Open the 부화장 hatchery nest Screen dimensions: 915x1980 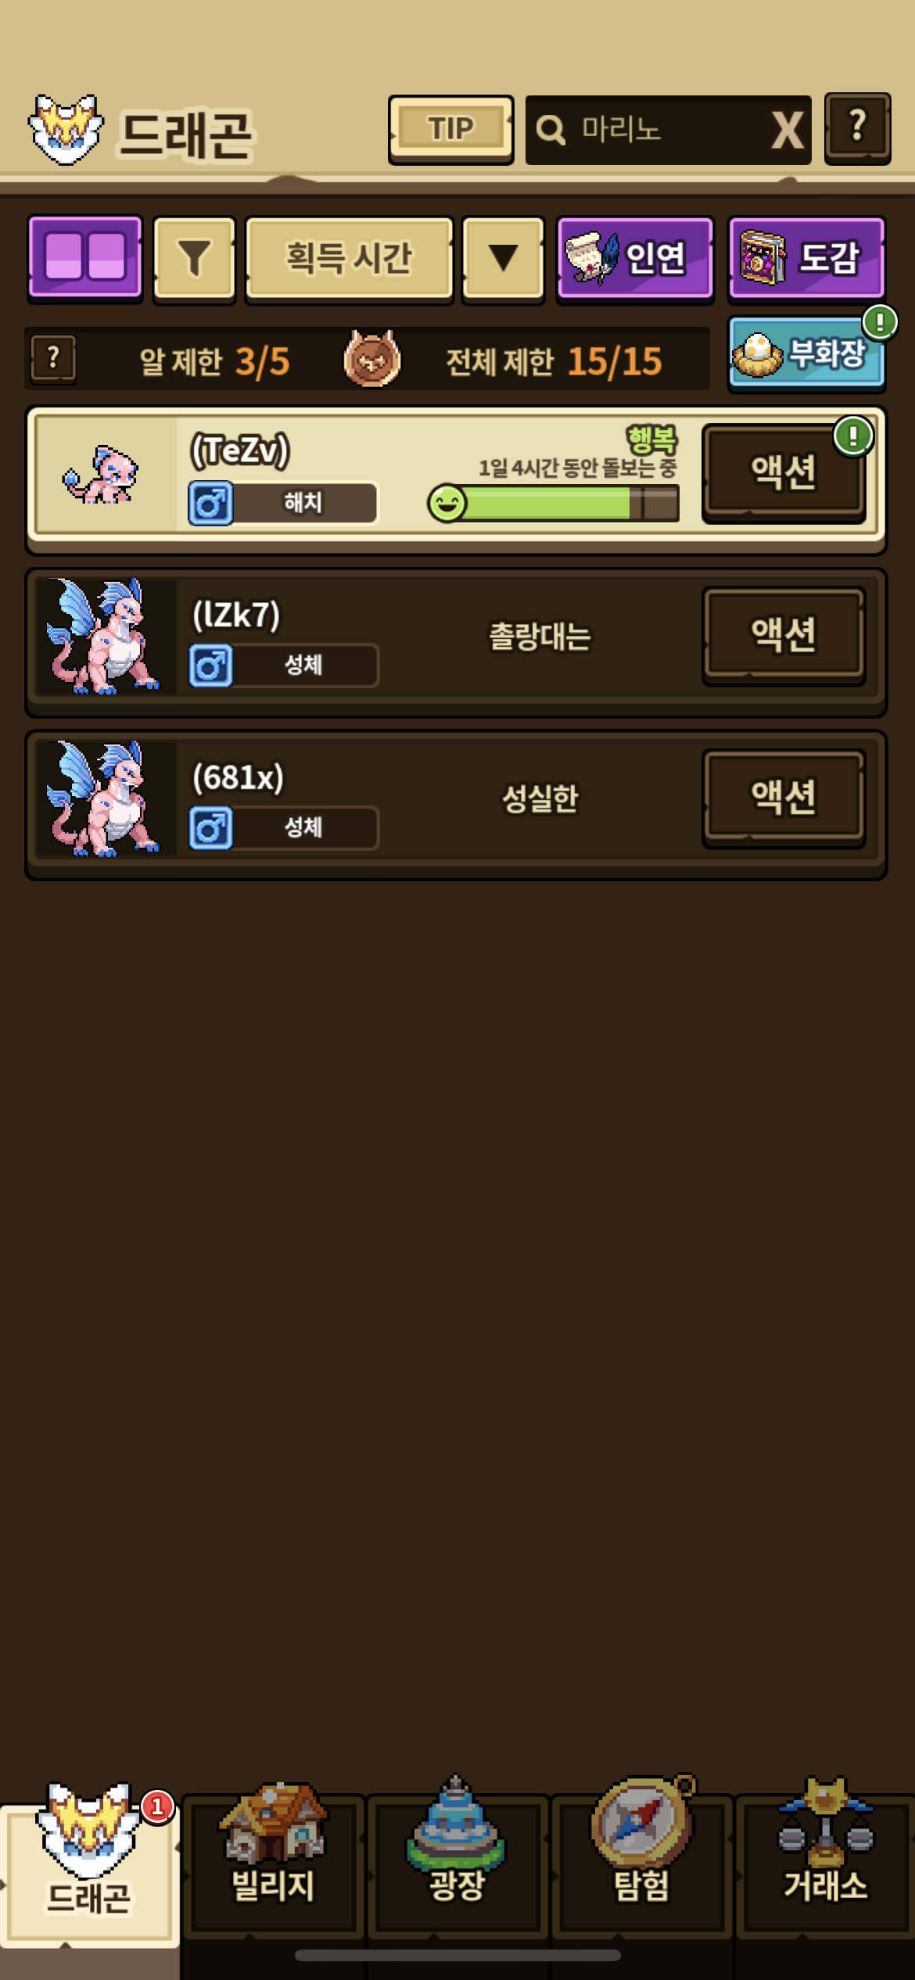[x=806, y=353]
